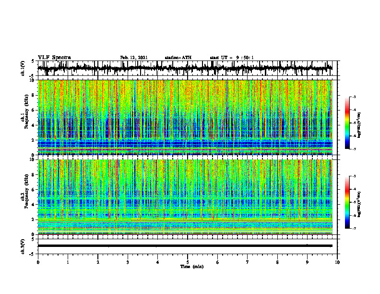Click the "ch.1(V)" waveform axis label
The image size is (380, 294).
pyautogui.click(x=23, y=68)
